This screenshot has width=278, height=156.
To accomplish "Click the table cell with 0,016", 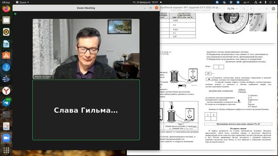I will click(182, 29).
